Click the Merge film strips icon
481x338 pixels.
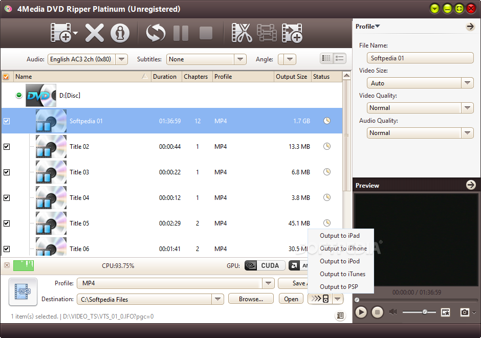pyautogui.click(x=267, y=33)
